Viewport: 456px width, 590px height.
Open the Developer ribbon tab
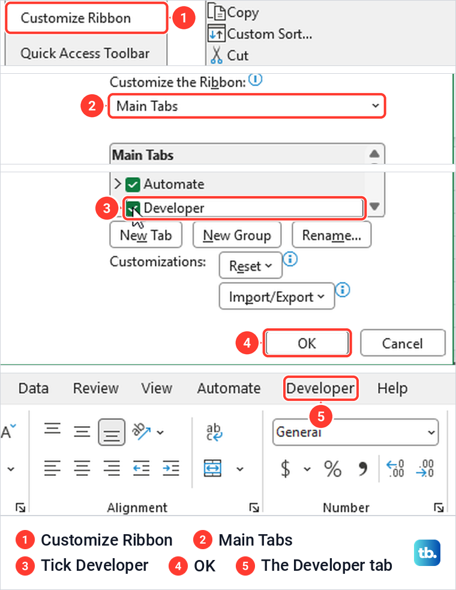tap(320, 388)
